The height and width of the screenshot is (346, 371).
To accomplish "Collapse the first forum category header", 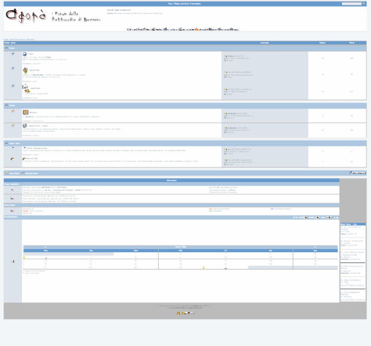I will pyautogui.click(x=7, y=48).
